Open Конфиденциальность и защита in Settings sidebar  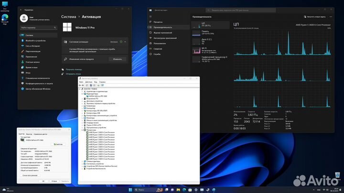coord(39,83)
